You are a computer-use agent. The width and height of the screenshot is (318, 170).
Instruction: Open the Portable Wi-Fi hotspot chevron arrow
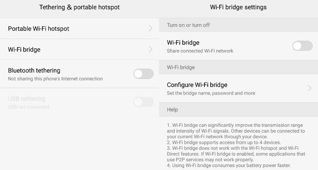coord(151,29)
